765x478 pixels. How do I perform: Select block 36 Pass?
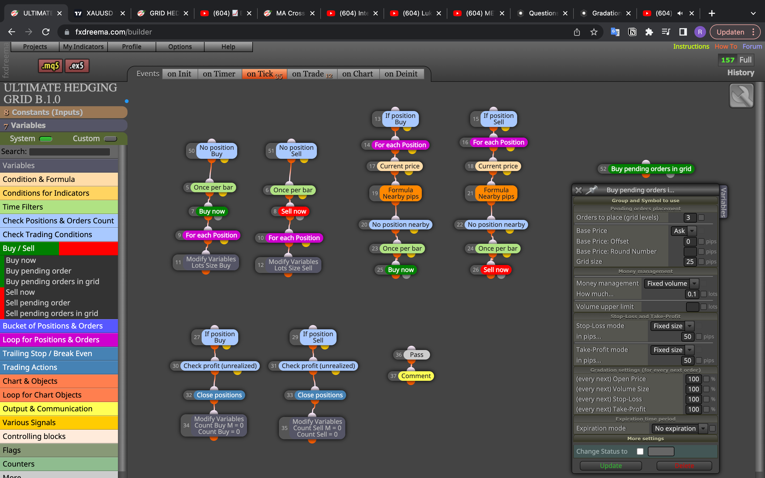[416, 355]
